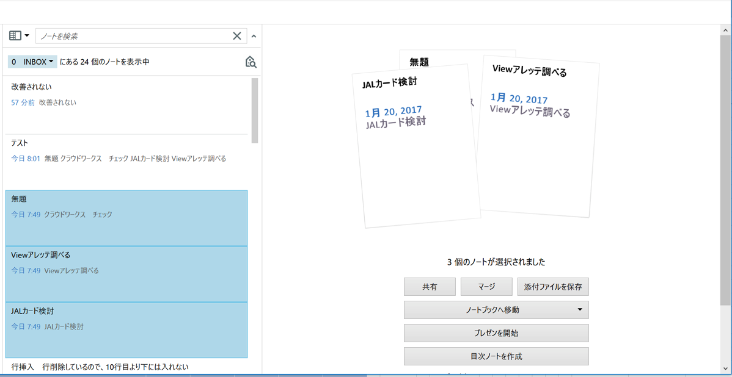Collapse the search panel with the up chevron
The height and width of the screenshot is (377, 732).
(254, 36)
